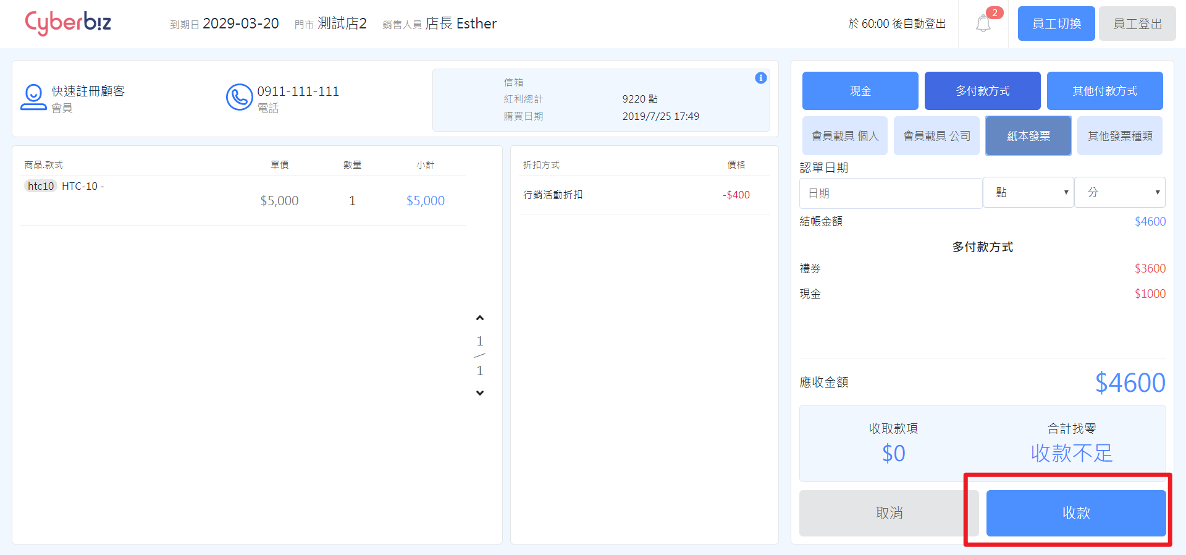
Task: Open the notification bell
Action: (x=983, y=24)
